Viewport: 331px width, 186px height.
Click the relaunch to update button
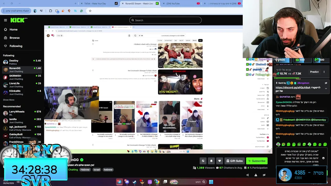click(16, 11)
